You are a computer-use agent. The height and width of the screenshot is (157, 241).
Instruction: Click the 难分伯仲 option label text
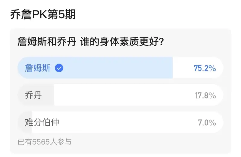pyautogui.click(x=42, y=122)
